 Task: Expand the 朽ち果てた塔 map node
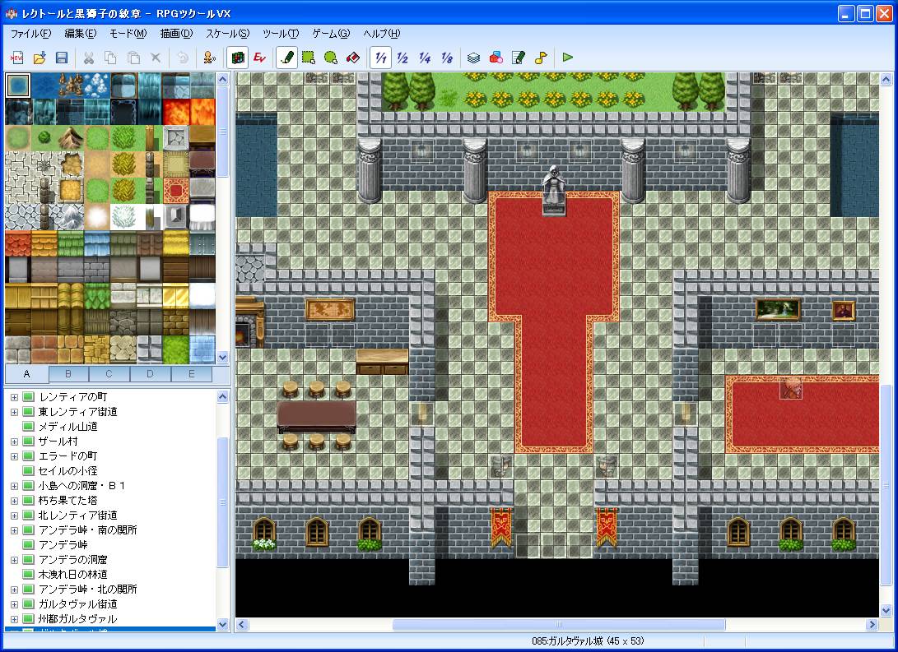(14, 501)
